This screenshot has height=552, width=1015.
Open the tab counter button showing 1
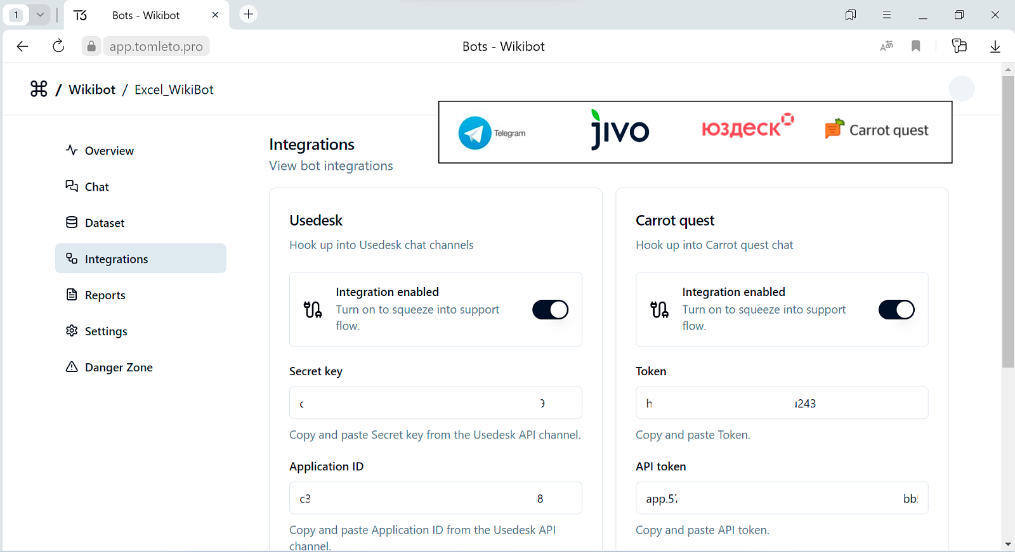click(16, 15)
